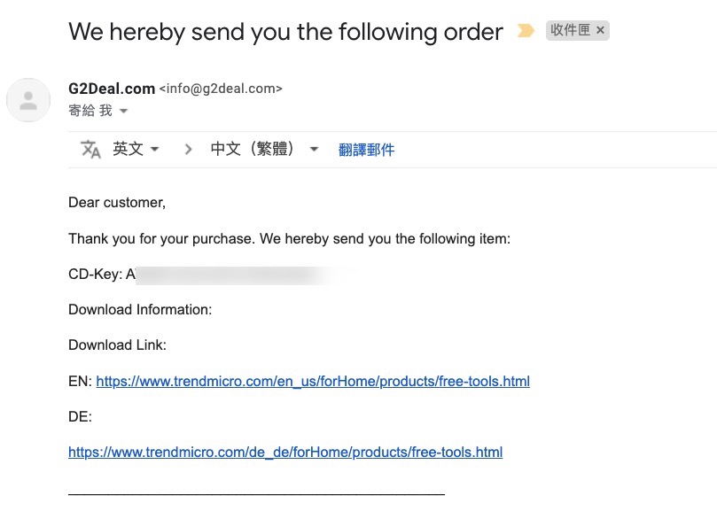Click the 收件匣 inbox label

tap(570, 31)
